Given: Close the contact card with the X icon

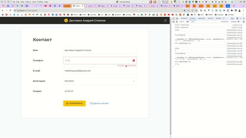Looking at the screenshot, I should (165, 20).
